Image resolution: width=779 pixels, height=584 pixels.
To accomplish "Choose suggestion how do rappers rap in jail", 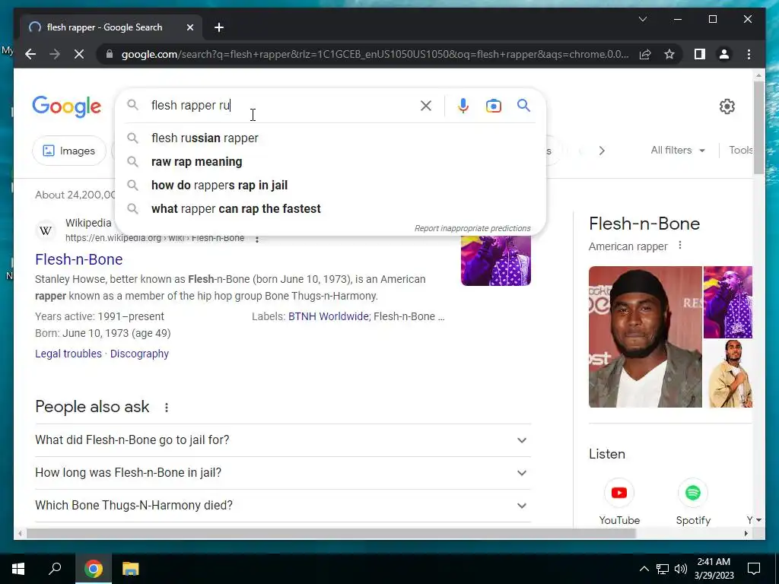I will coord(330,186).
